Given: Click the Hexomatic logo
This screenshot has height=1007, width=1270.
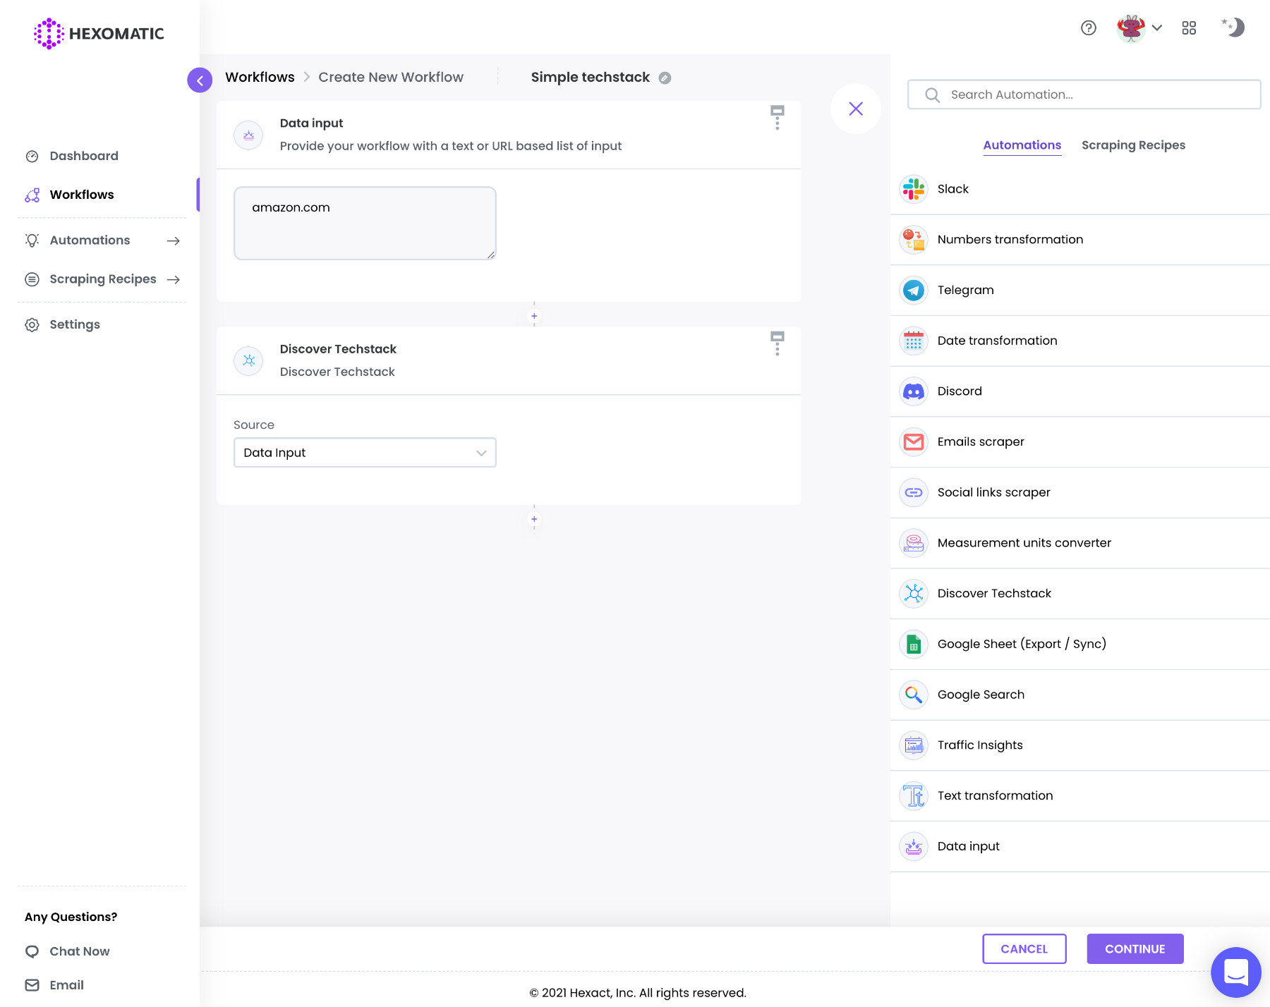Looking at the screenshot, I should click(99, 33).
